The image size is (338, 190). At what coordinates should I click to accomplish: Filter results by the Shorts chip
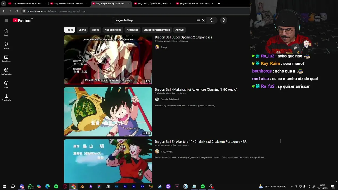(x=82, y=30)
